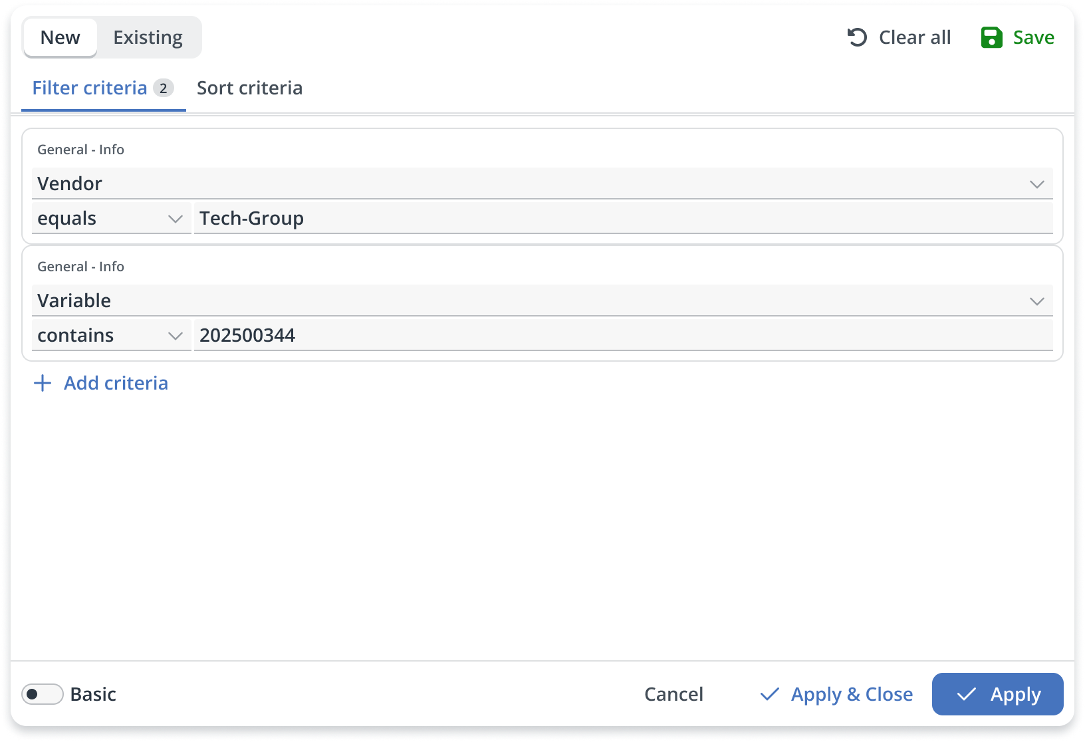
Task: Click the white checkmark icon on Apply button
Action: coord(966,694)
